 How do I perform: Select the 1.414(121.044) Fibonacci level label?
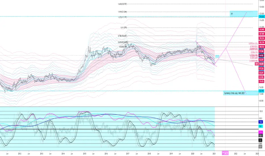coord(122,12)
